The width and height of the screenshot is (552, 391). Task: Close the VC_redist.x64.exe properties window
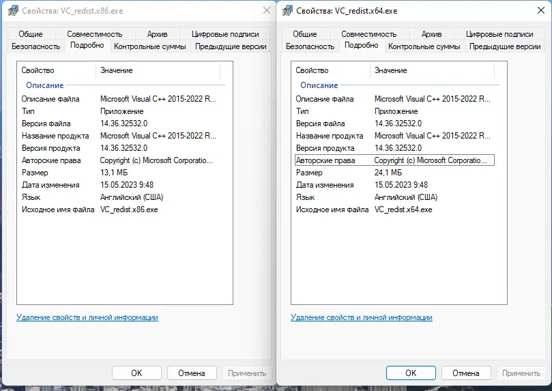point(540,10)
